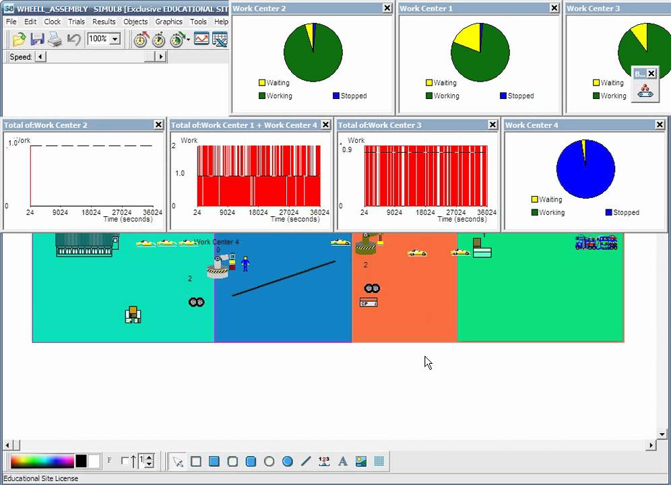The image size is (671, 485).
Task: Select the hollow circle drawing tool
Action: [269, 461]
